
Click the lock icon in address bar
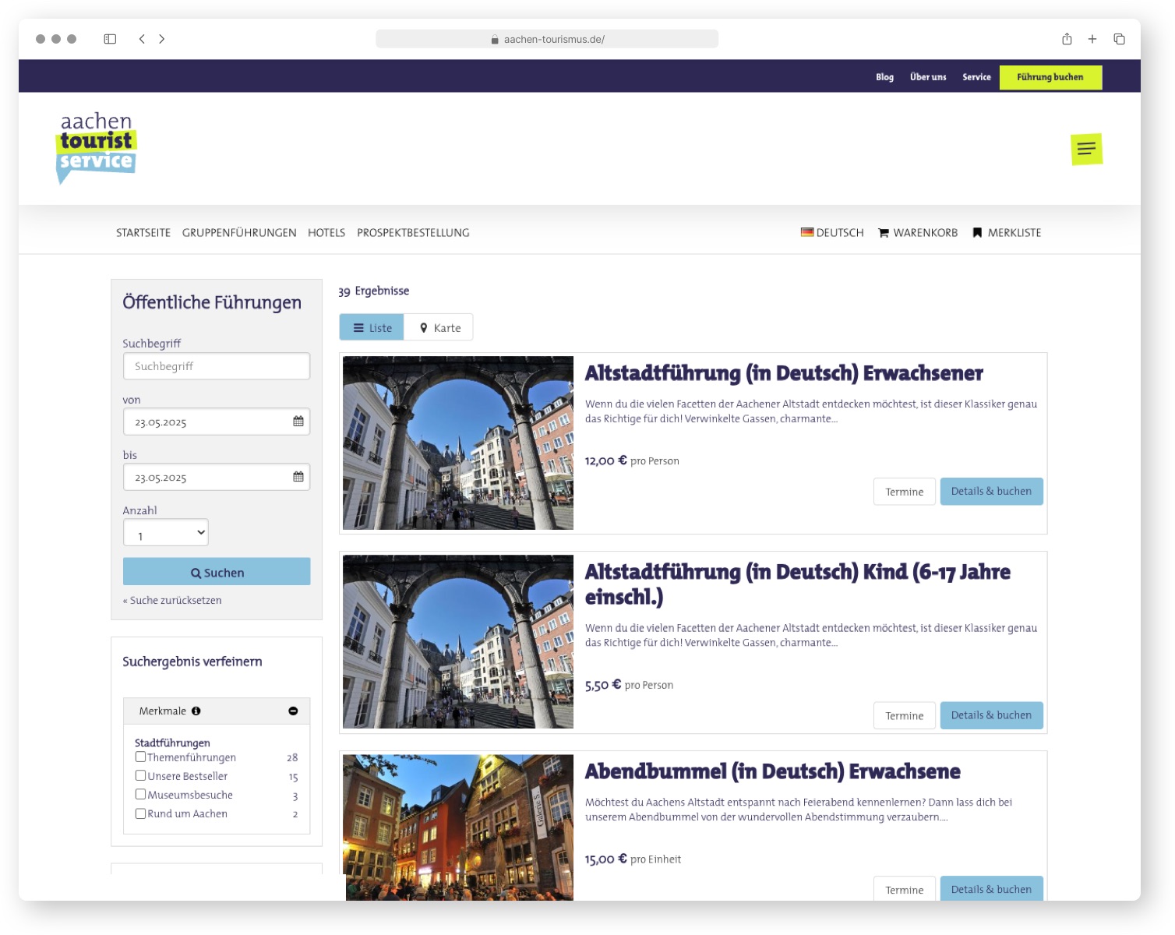[495, 40]
